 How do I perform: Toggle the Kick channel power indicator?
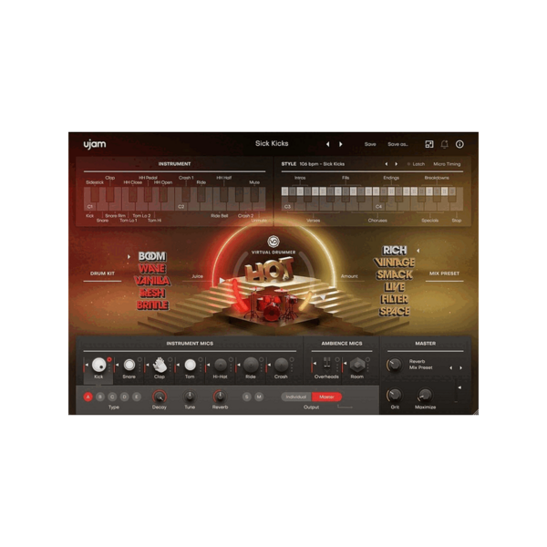[109, 359]
